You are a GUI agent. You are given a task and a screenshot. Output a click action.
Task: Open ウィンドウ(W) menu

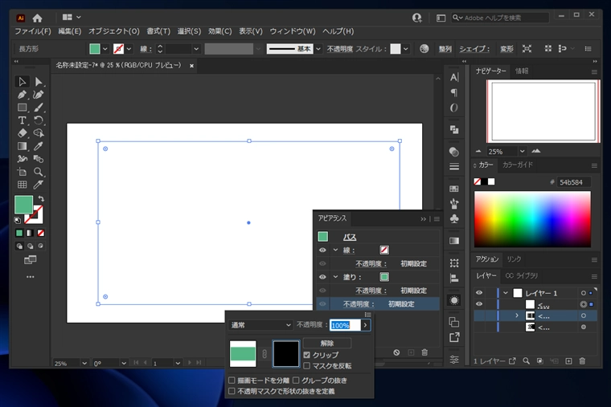(293, 31)
